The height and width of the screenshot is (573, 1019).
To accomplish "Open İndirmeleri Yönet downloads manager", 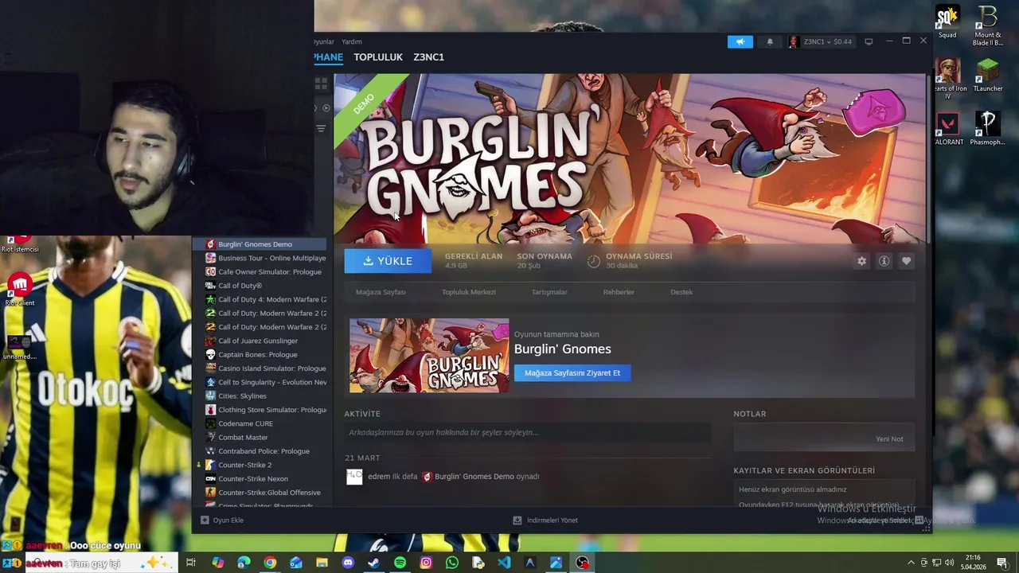I will coord(546,520).
